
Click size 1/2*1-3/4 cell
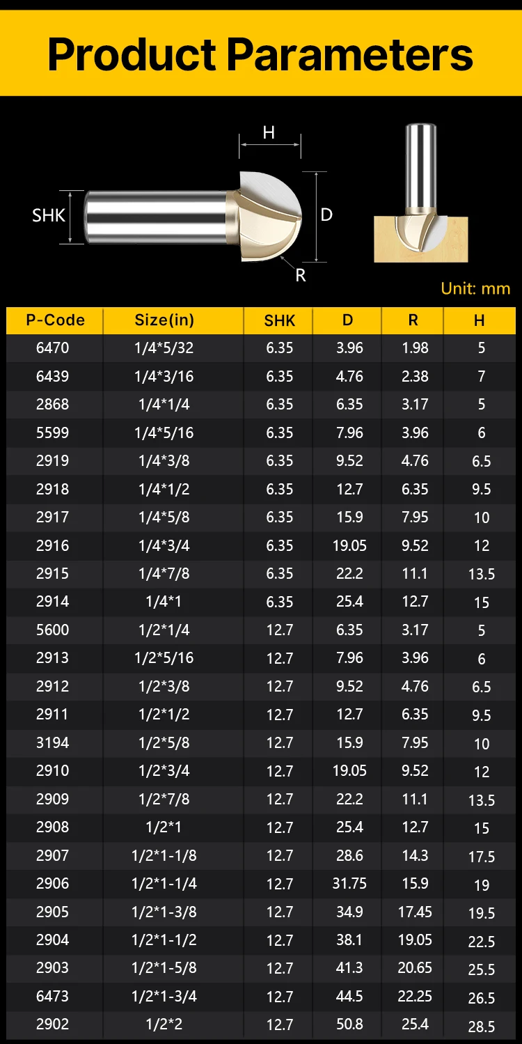pyautogui.click(x=164, y=996)
